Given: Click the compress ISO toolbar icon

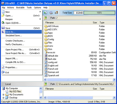Looking at the screenshot, I should 46,13.
